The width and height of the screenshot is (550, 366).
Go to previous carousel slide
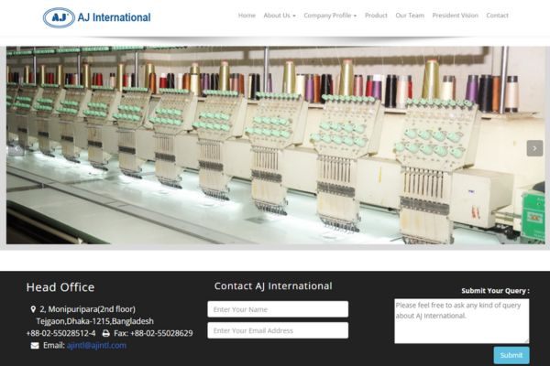click(x=16, y=148)
